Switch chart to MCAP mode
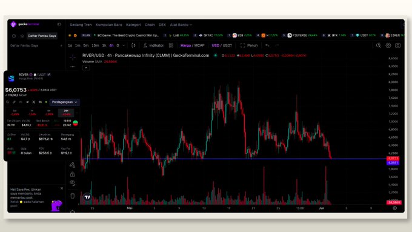 (199, 45)
